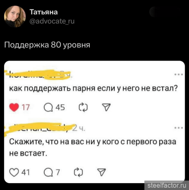Open the 2 ч. timestamp of reply
Screen dimensions: 189x190
(x=79, y=128)
